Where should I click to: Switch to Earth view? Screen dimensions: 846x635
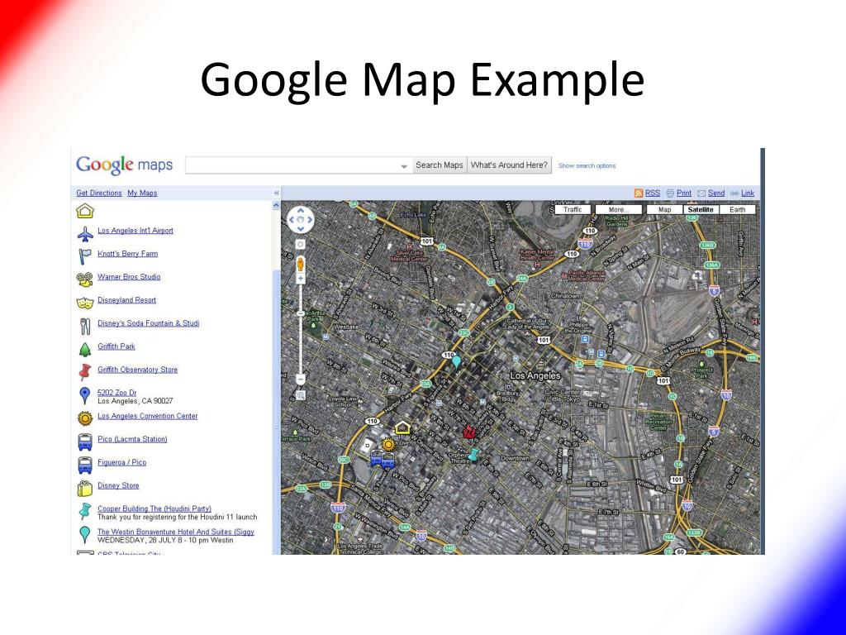(737, 209)
